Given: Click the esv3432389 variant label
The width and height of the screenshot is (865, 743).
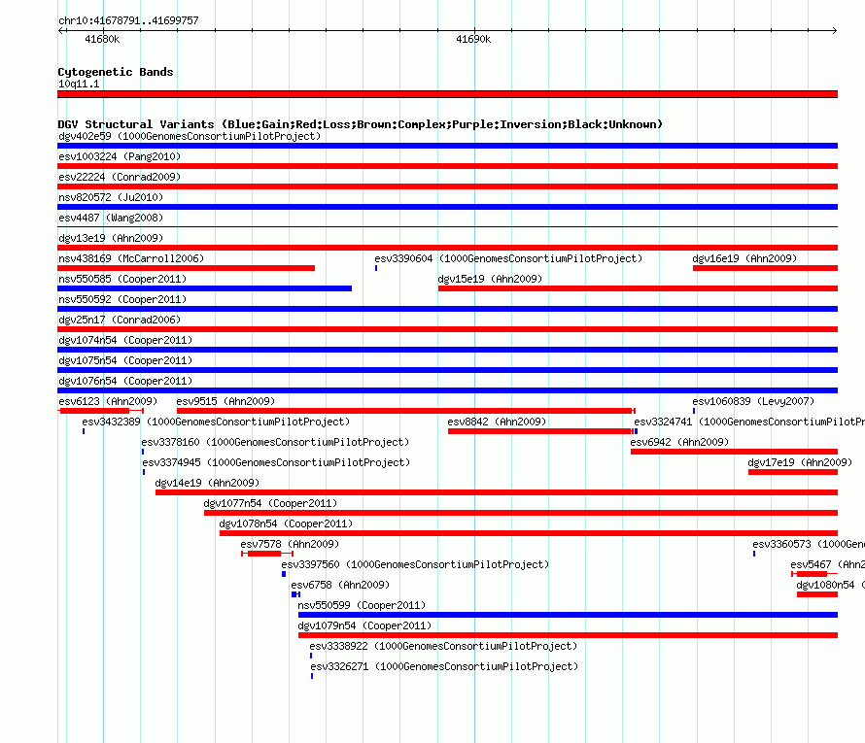Looking at the screenshot, I should pos(216,422).
